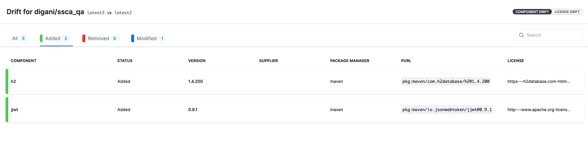Select the jjwt component row

(x=294, y=110)
